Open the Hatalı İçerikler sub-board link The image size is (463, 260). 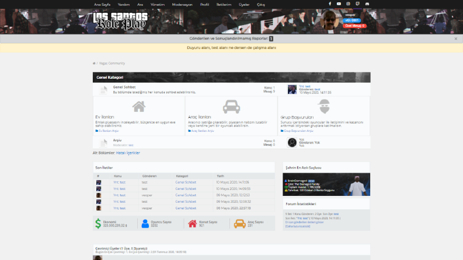coord(128,153)
